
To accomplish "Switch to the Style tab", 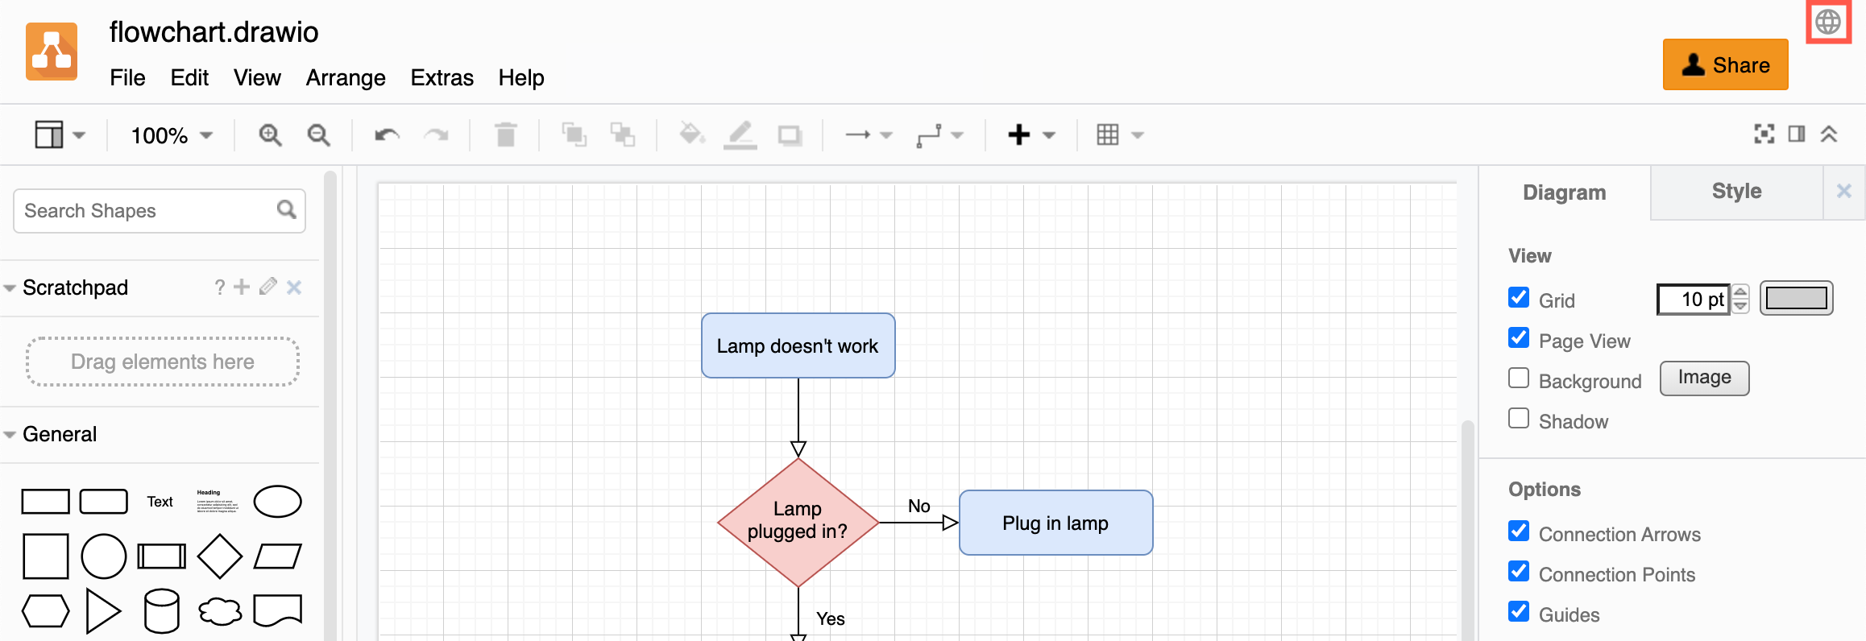I will [x=1736, y=192].
